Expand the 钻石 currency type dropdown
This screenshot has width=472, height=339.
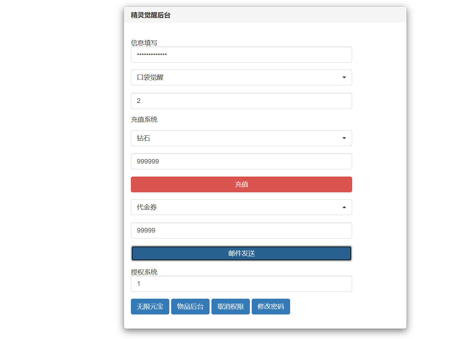point(241,138)
